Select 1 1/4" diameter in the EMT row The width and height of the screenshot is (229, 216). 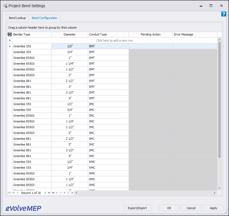click(70, 64)
